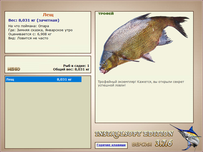203x152 pixels.
Task: Click the version 3.7.6 number
Action: [163, 143]
